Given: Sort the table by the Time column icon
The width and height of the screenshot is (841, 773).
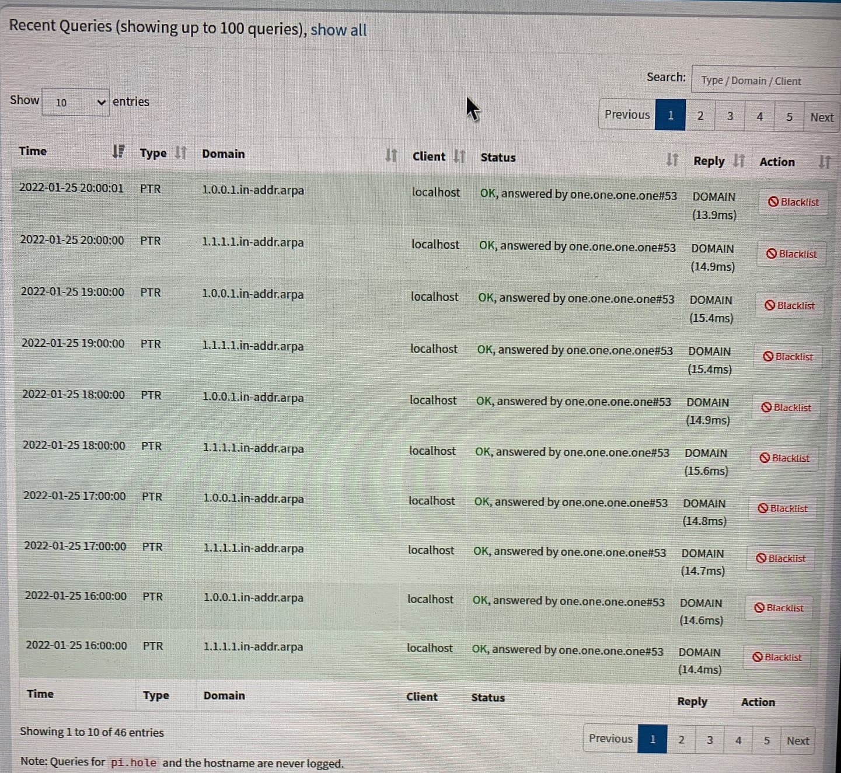Looking at the screenshot, I should 118,152.
